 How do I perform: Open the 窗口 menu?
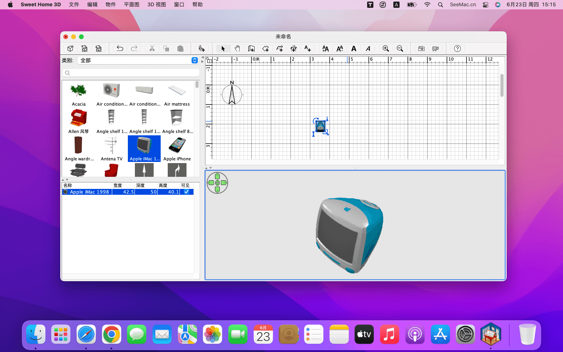point(179,5)
